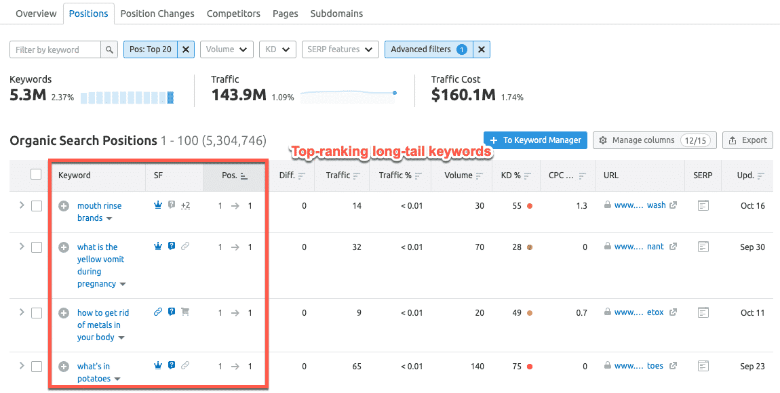Open the Competitors tab
Image resolution: width=780 pixels, height=393 pixels.
[233, 14]
